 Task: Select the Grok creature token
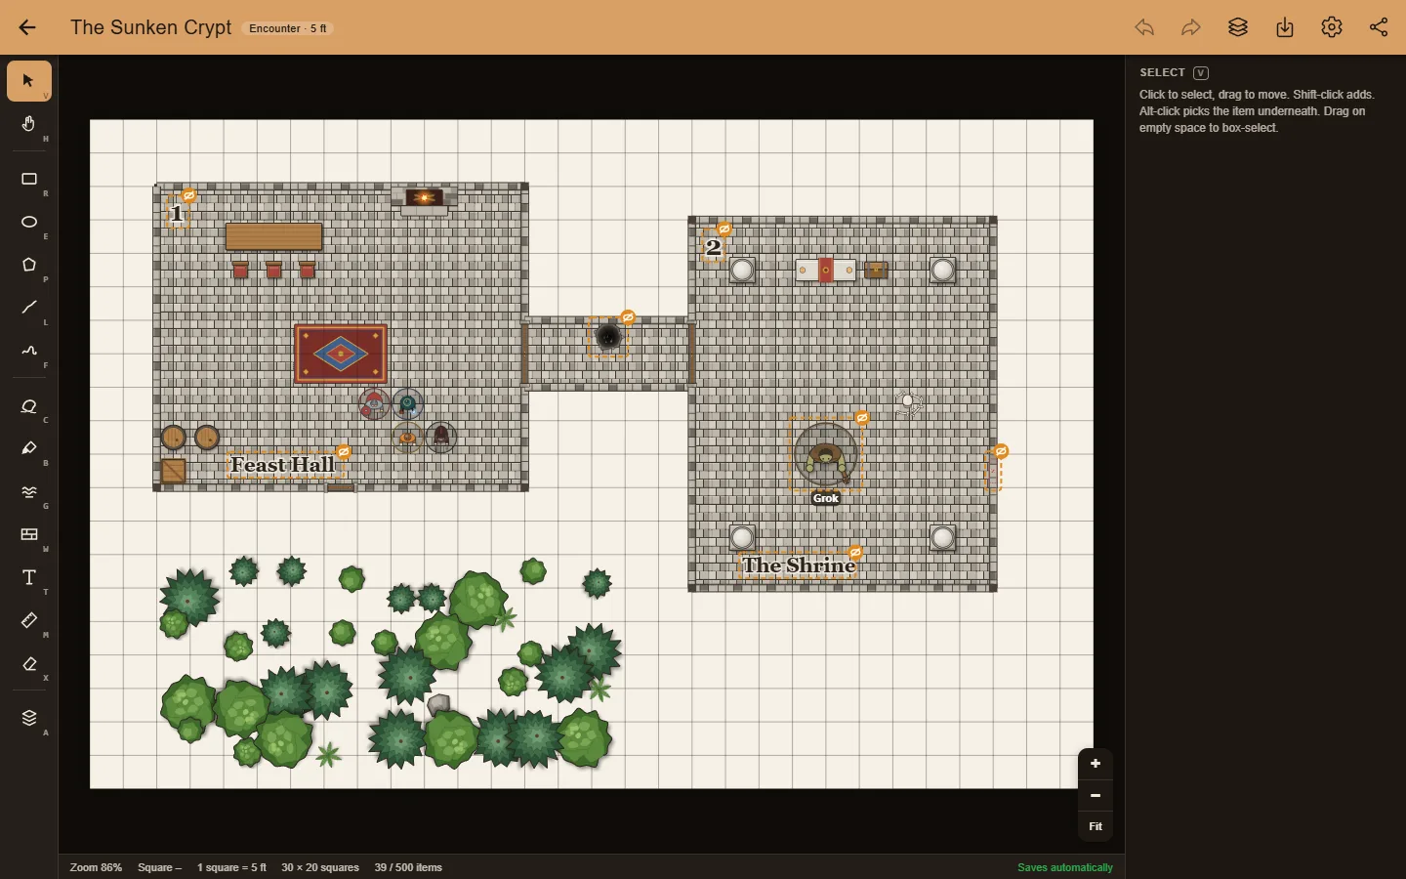[826, 455]
